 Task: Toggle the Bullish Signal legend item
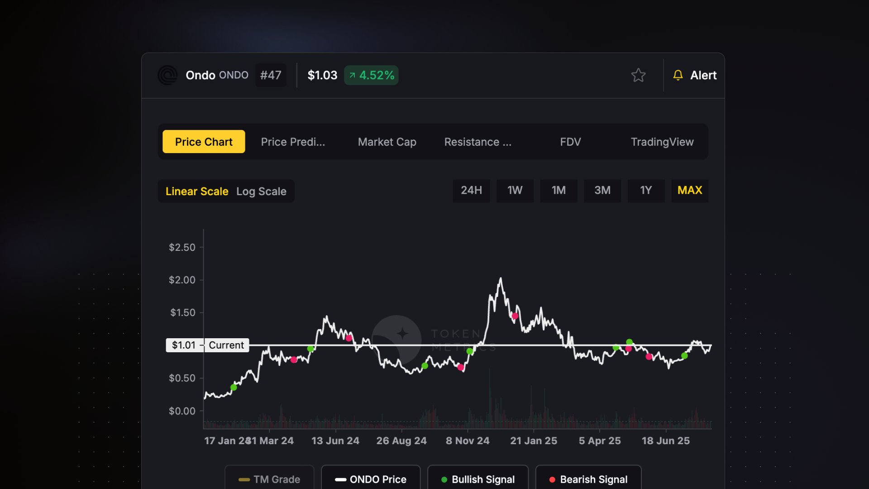[478, 479]
